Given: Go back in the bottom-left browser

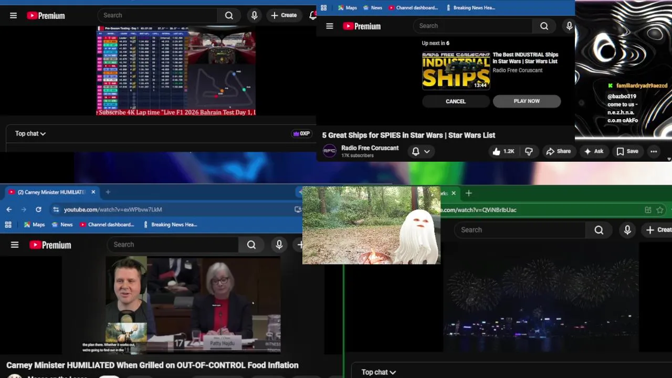Looking at the screenshot, I should coord(9,209).
